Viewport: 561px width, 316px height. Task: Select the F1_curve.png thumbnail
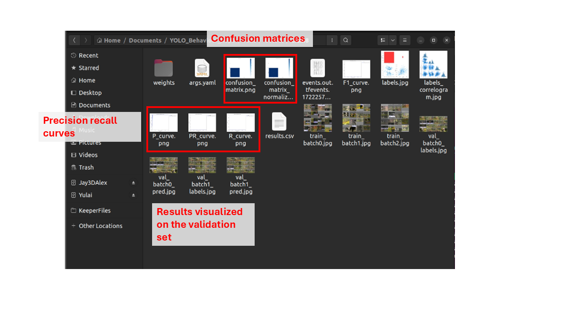[x=356, y=69]
